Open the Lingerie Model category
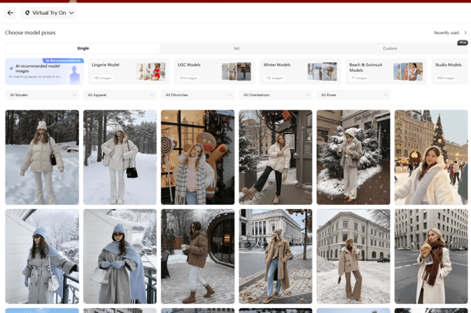Screen dimensions: 471x313 coord(129,71)
